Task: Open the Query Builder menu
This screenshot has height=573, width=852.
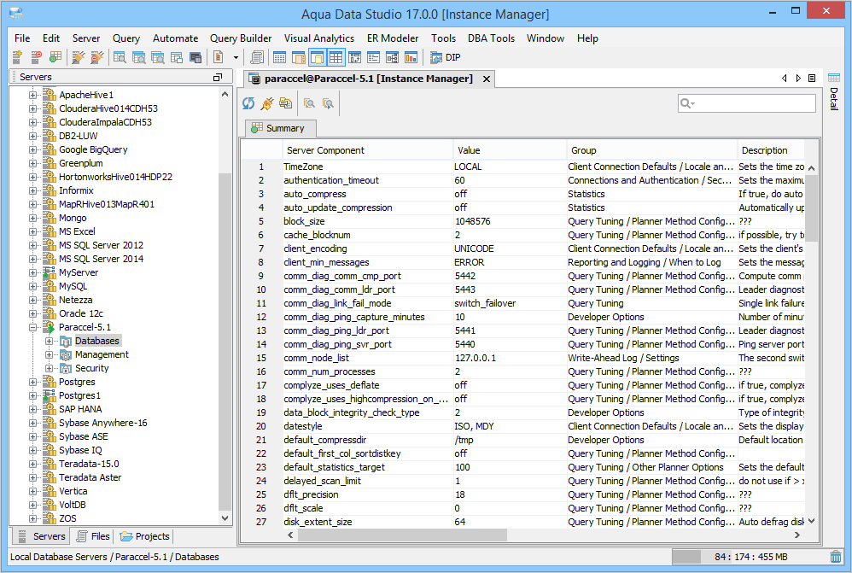Action: point(241,38)
